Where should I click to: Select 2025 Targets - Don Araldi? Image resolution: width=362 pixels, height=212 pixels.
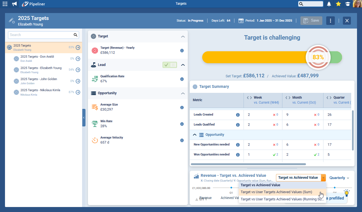click(x=37, y=57)
